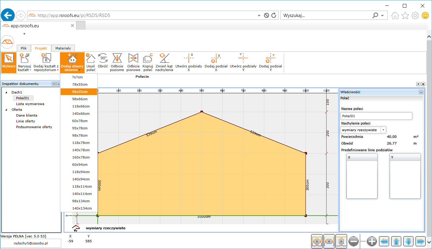Open Dodaj kształt z repozytorium dropdown
This screenshot has height=249, width=432.
pyautogui.click(x=46, y=62)
